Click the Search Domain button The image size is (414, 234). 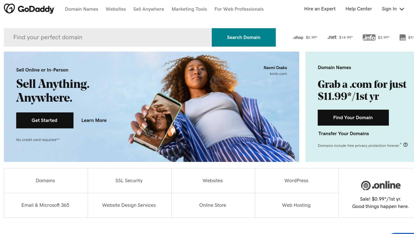tap(244, 37)
